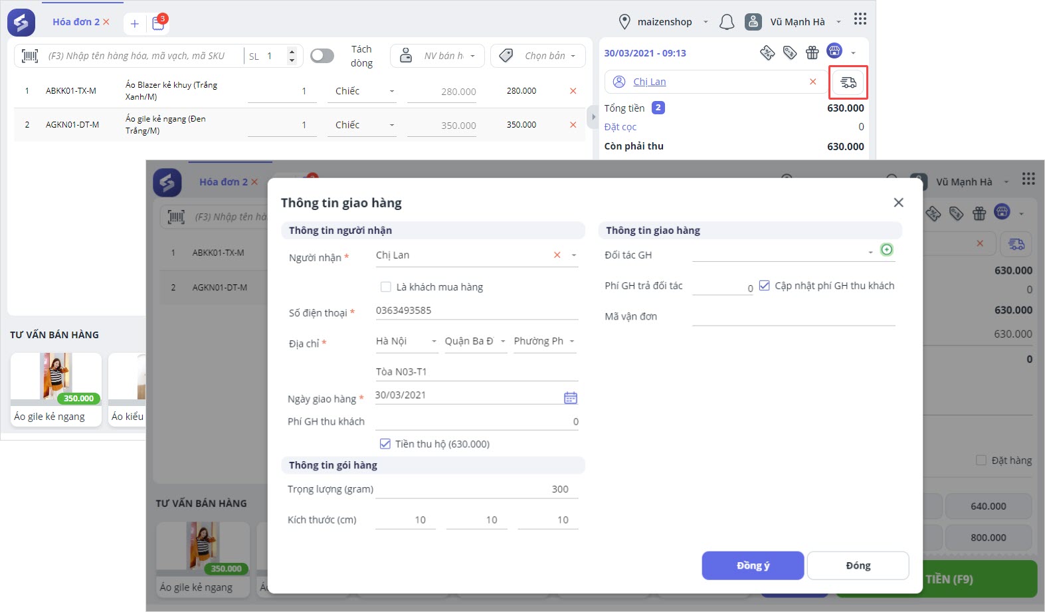
Task: Click the table tag icon beside Chọn bàn
Action: [506, 56]
